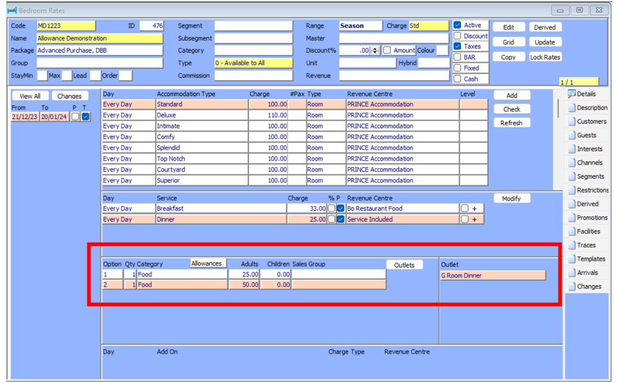618x383 pixels.
Task: Click the Name field Allowance Demonstration
Action: 100,38
